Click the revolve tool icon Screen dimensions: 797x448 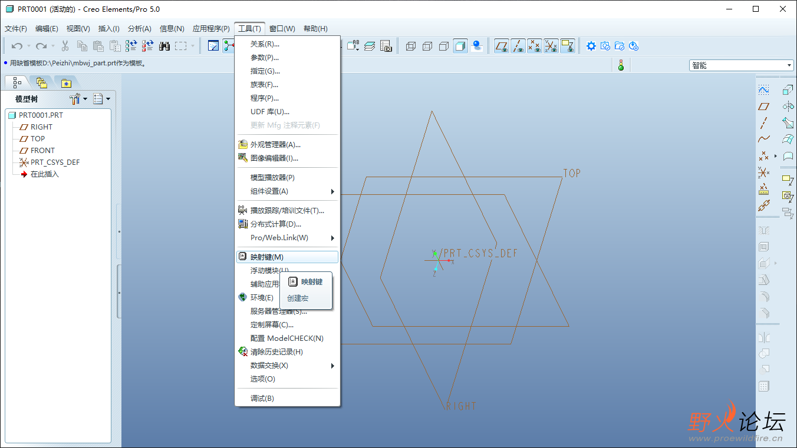pos(788,107)
